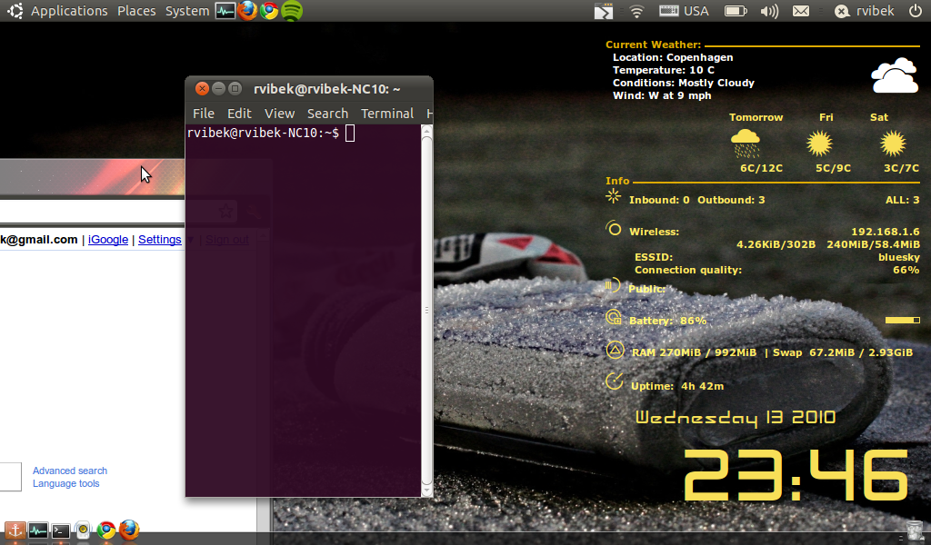
Task: Click the anchor icon in the dock
Action: pyautogui.click(x=15, y=530)
